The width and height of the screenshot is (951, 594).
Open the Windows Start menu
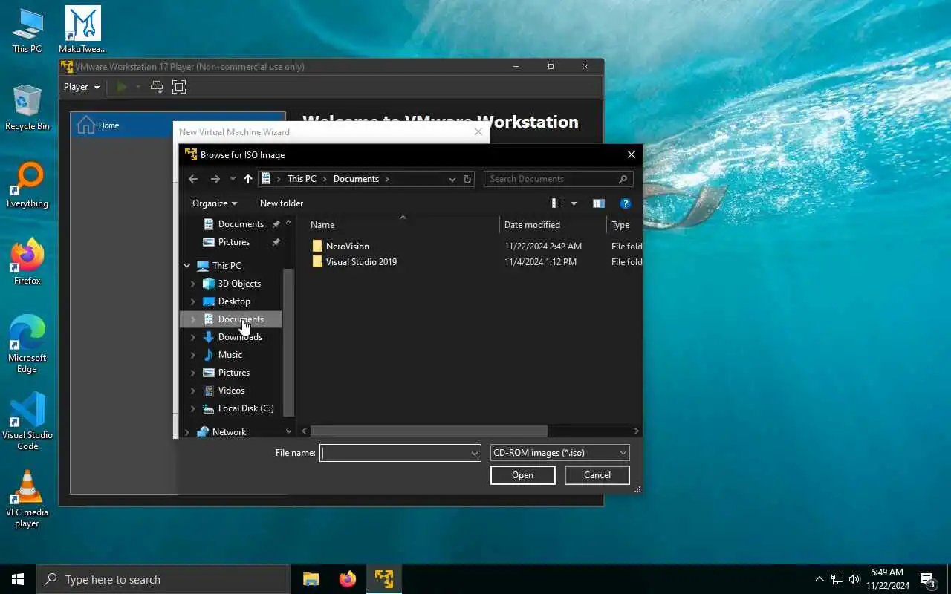tap(18, 579)
